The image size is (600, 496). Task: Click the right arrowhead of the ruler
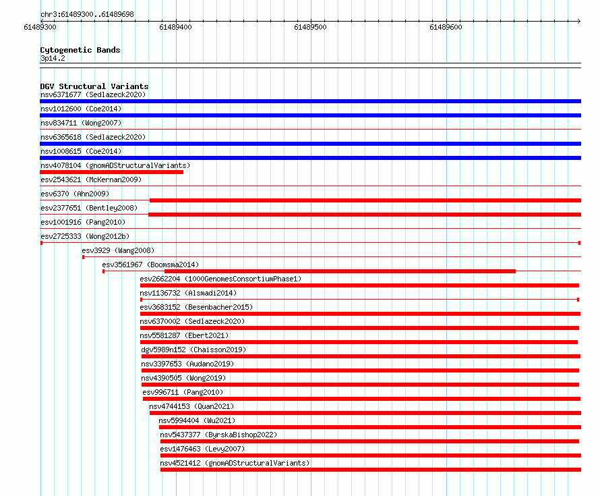click(579, 21)
